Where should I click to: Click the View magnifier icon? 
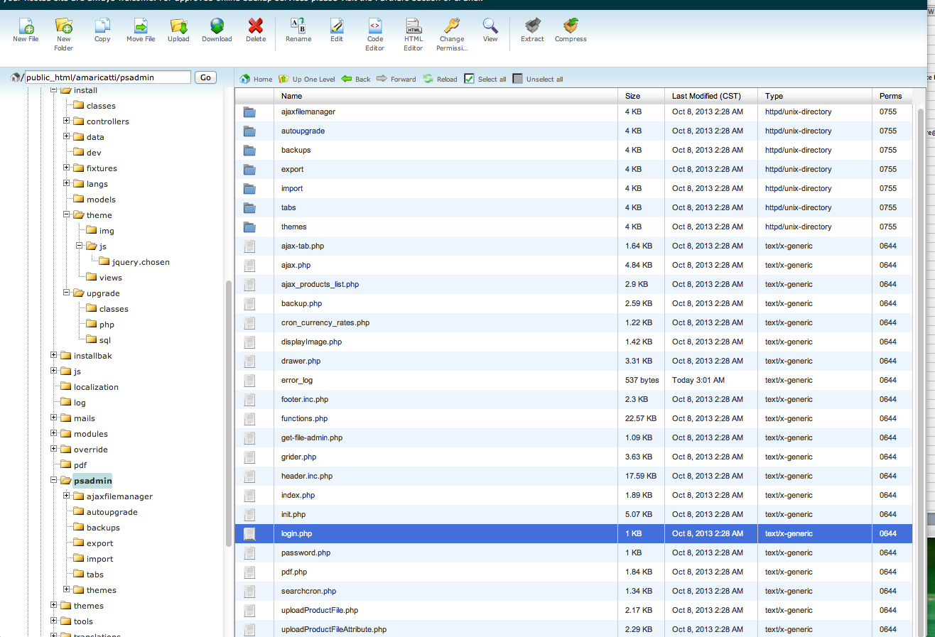pyautogui.click(x=490, y=26)
